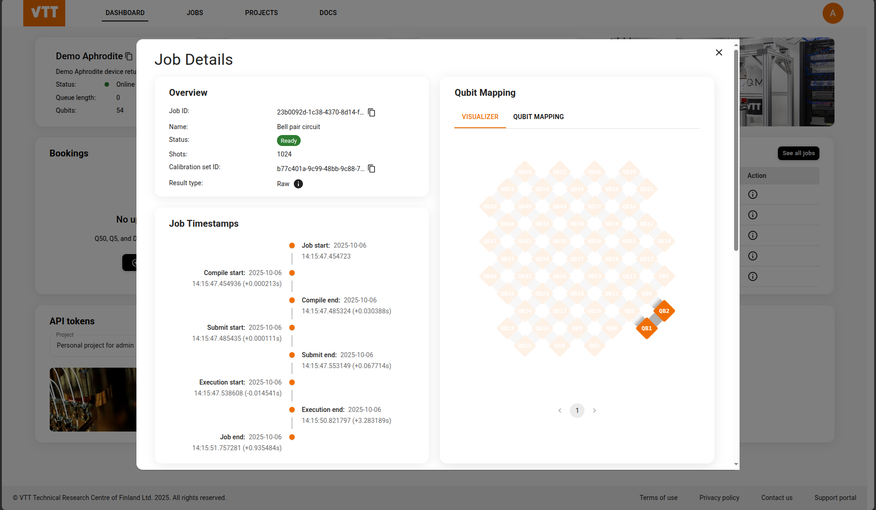Open the Projects navigation tab
876x510 pixels.
coord(261,13)
